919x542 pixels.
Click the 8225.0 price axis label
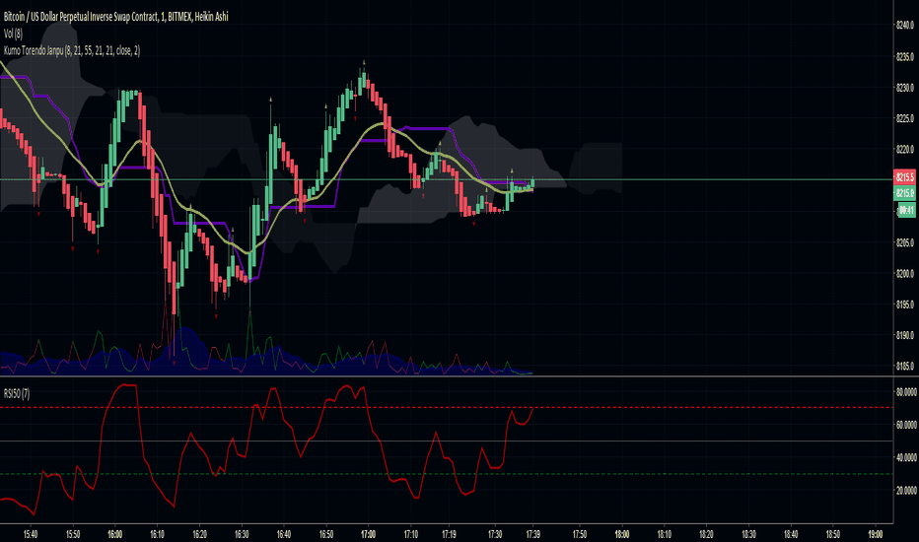pyautogui.click(x=905, y=118)
